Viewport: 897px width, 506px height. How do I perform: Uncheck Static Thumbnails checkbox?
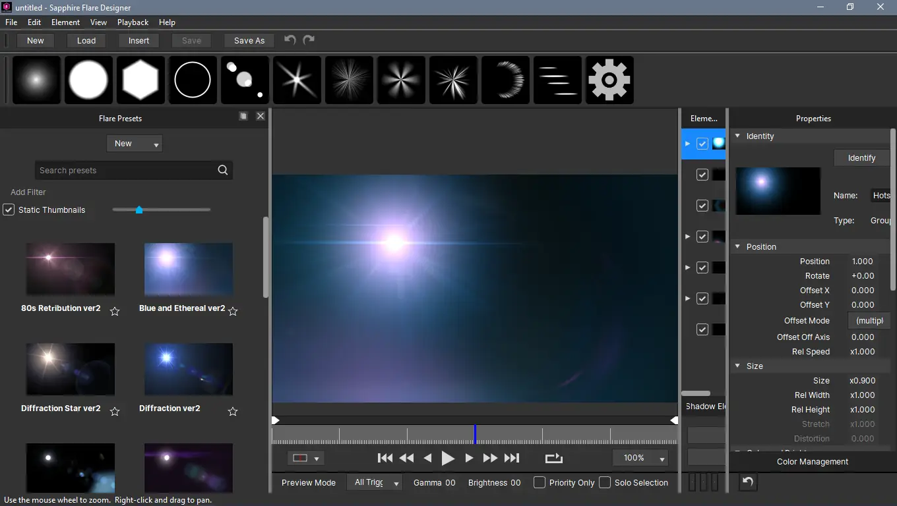pyautogui.click(x=9, y=210)
